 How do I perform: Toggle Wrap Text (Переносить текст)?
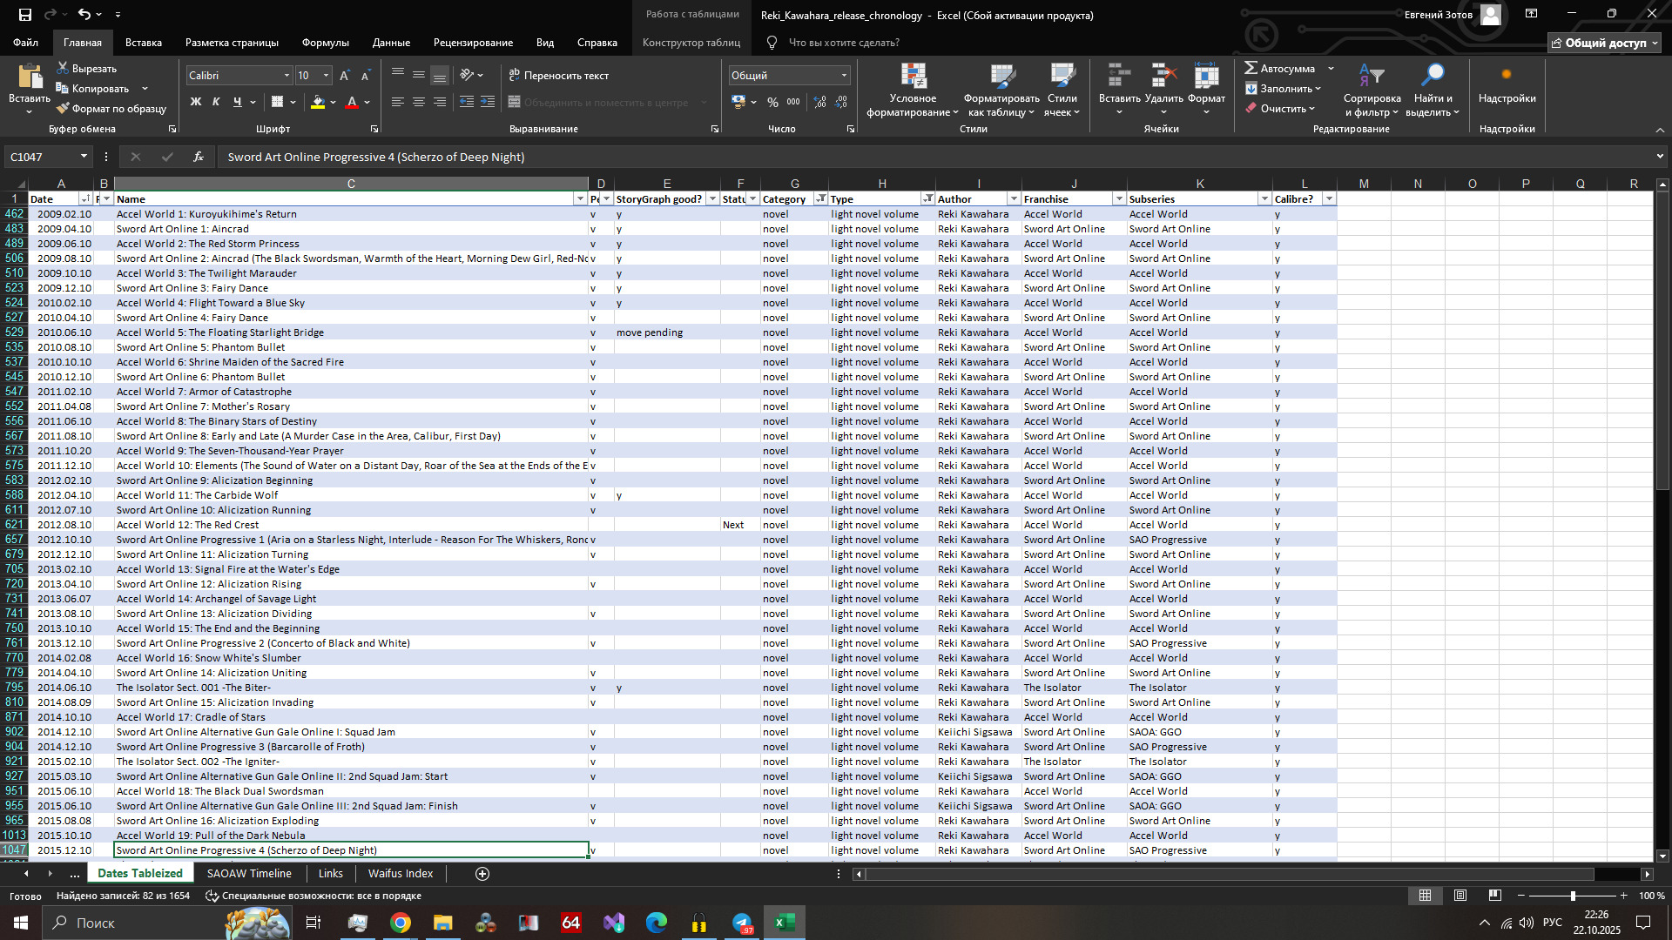pyautogui.click(x=558, y=76)
